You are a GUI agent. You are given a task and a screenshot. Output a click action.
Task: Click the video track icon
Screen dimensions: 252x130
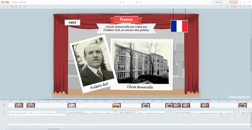tap(4, 105)
